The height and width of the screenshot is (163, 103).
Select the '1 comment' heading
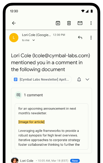coord(33,95)
